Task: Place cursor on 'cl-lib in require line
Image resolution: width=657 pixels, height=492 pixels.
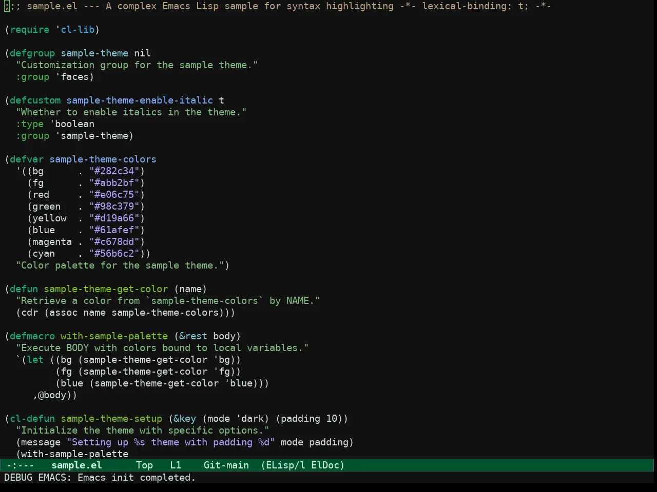Action: (75, 30)
